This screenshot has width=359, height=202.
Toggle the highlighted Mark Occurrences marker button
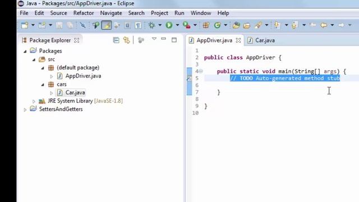click(x=107, y=25)
